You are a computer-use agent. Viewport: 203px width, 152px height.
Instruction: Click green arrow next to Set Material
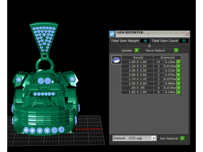click(x=182, y=138)
